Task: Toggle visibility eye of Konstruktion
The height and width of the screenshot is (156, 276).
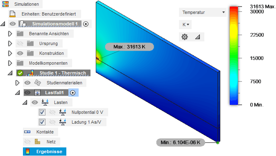Action: (x=20, y=53)
